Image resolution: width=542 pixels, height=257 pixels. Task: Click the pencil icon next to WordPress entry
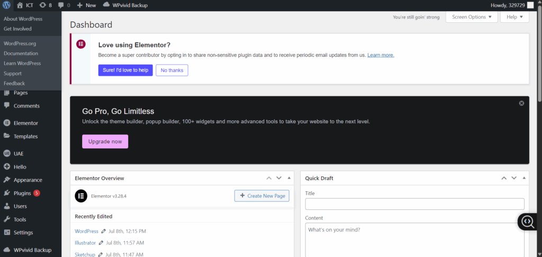click(104, 232)
